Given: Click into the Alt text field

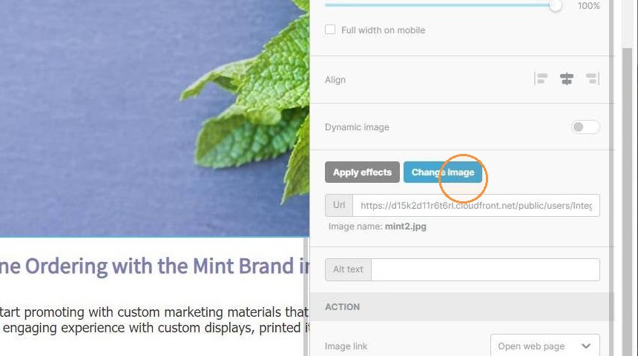Looking at the screenshot, I should tap(485, 269).
